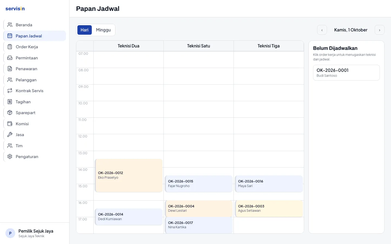The height and width of the screenshot is (244, 391).
Task: Open work order OK-2026-0017 Nina Kartika
Action: coord(199,225)
